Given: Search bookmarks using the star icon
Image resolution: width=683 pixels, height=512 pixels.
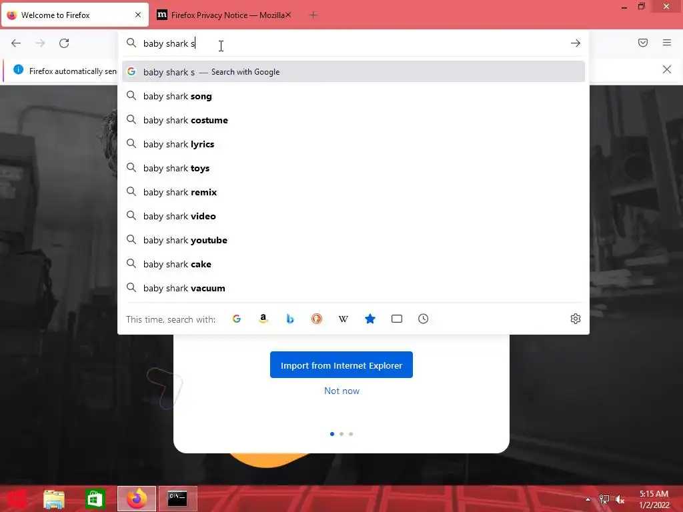Looking at the screenshot, I should (x=370, y=319).
